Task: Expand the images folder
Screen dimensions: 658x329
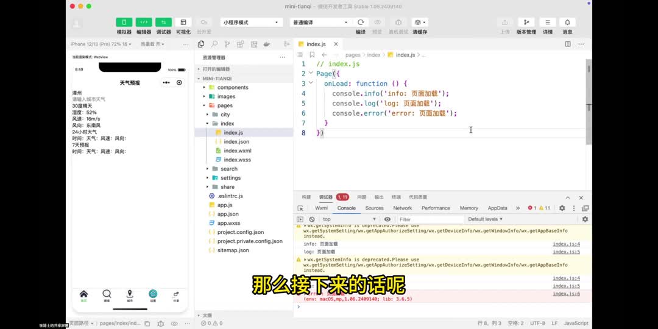Action: pyautogui.click(x=244, y=96)
